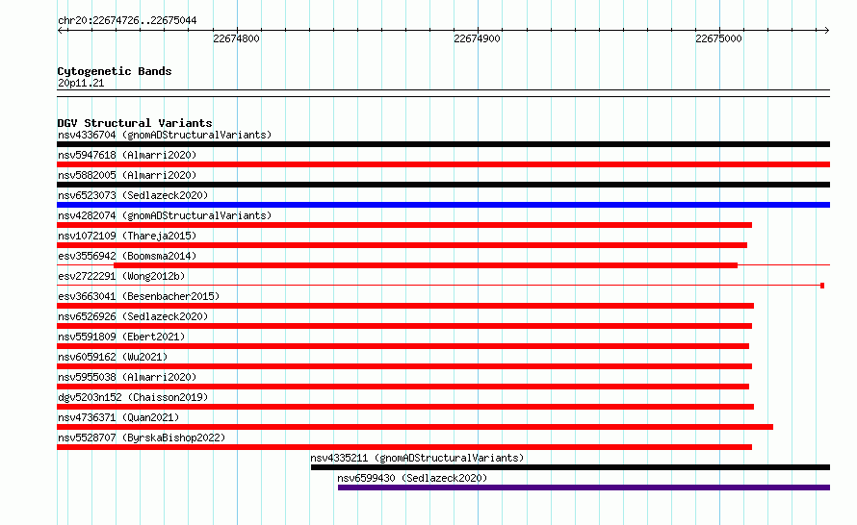
Task: Open nsv4736371 (Quan2021) variant label
Action: click(118, 417)
